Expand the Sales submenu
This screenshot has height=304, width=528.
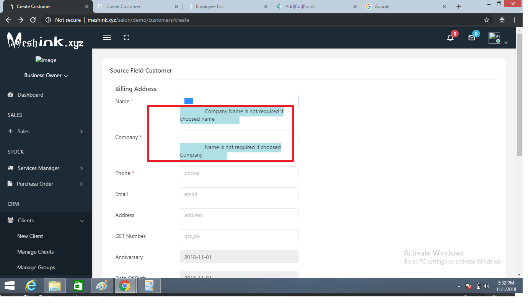81,131
